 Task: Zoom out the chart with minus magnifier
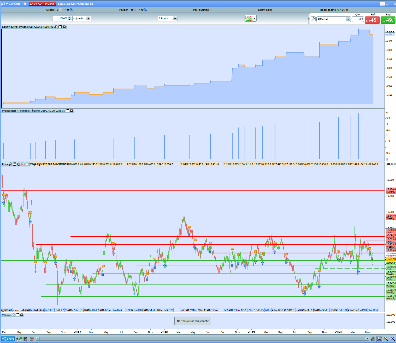click(386, 339)
